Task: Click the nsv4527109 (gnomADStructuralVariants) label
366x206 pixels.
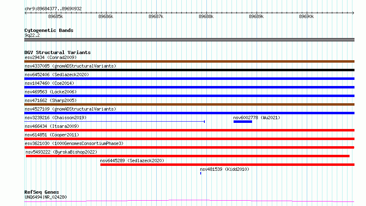Action: (70, 109)
